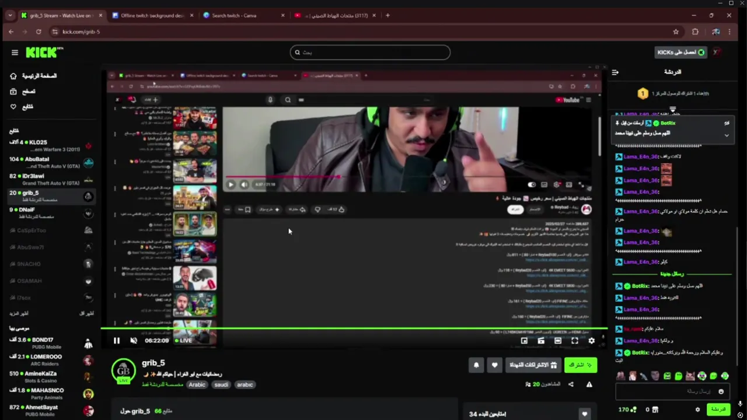Go to the Kick home page item
747x420 pixels.
pyautogui.click(x=34, y=76)
